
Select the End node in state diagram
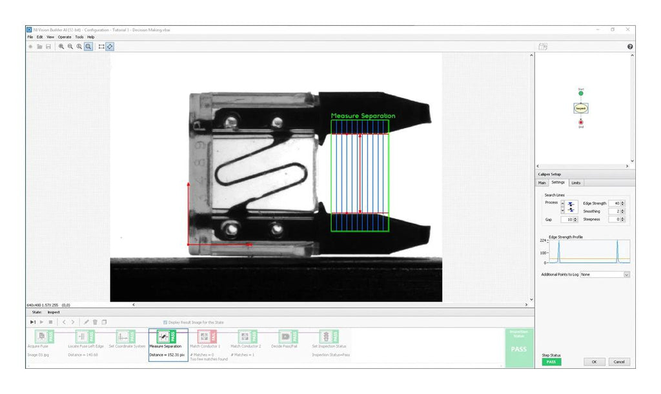tap(581, 122)
